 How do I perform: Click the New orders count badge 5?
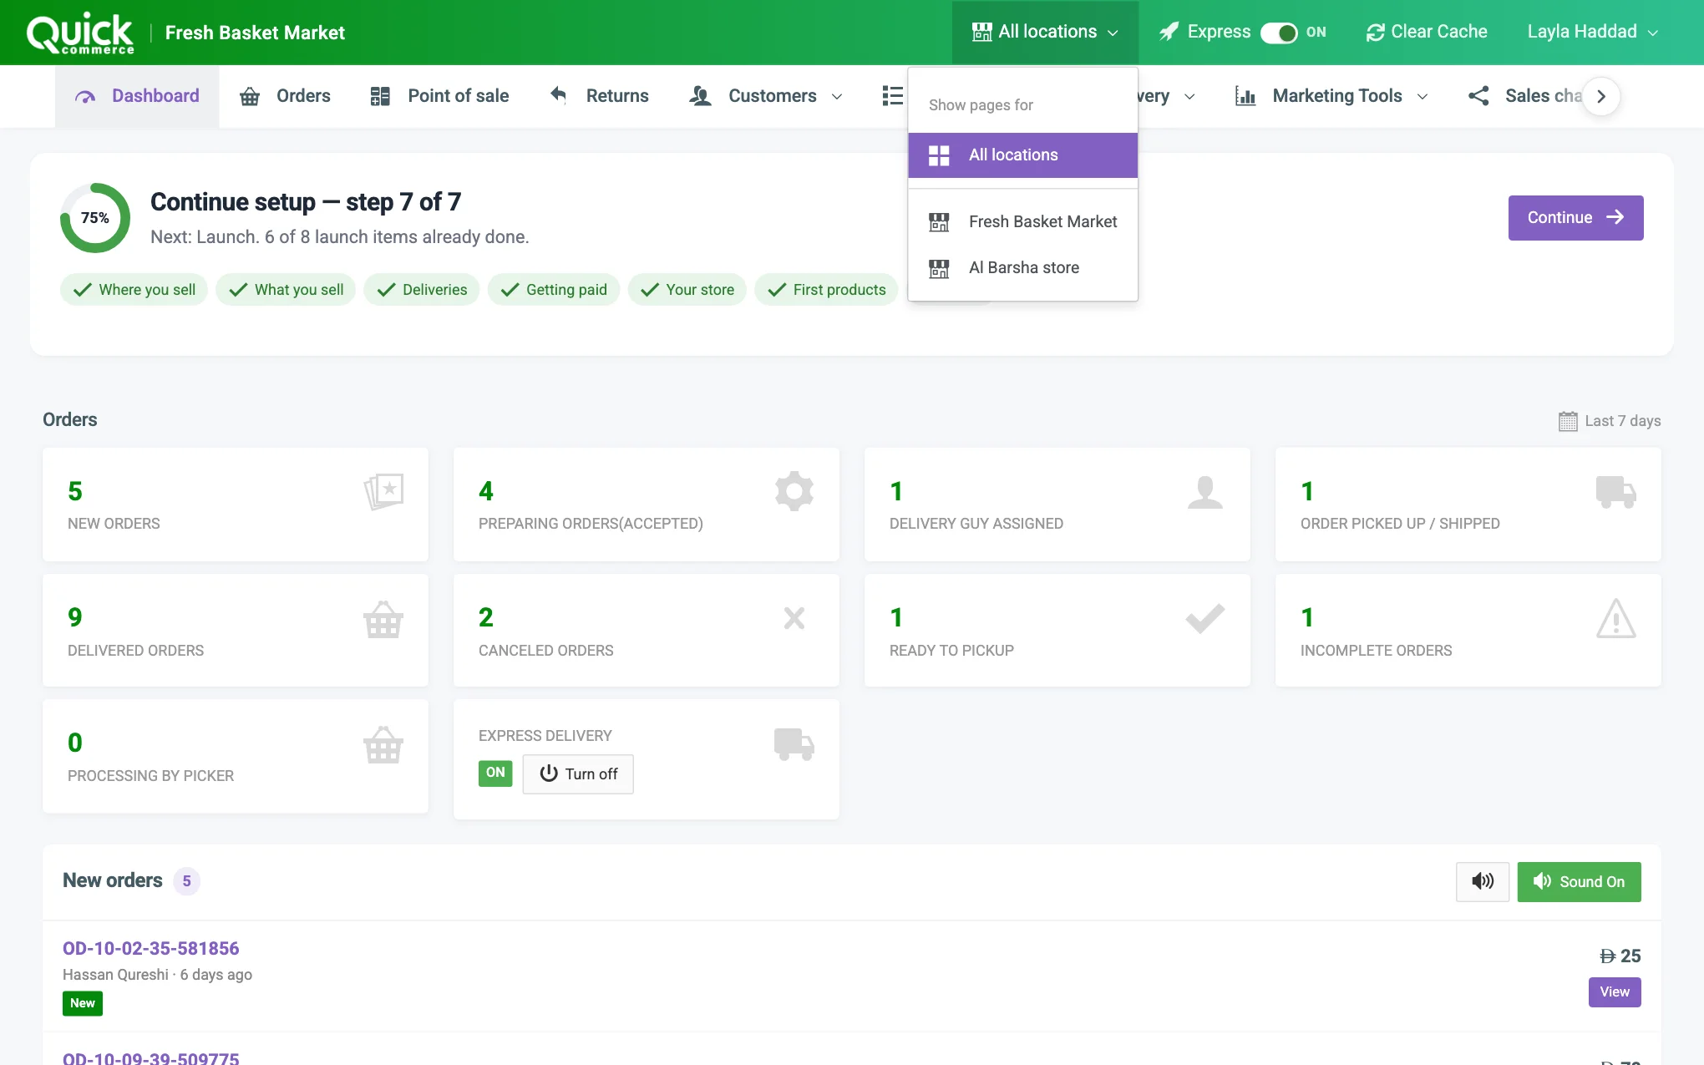click(186, 881)
